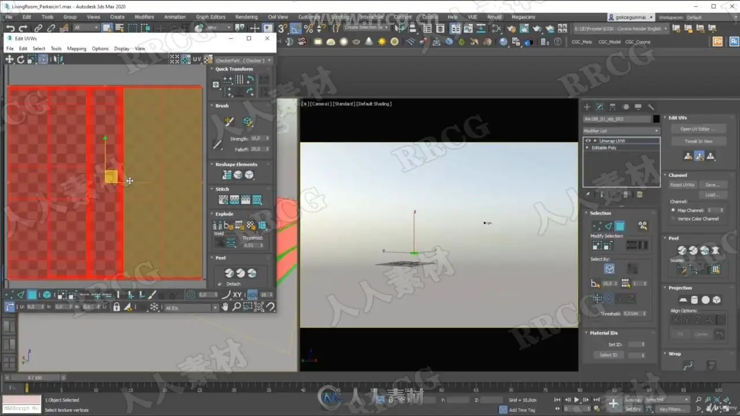740x416 pixels.
Task: Click the Pelt Map icon in Peel rollout
Action: coord(716,250)
